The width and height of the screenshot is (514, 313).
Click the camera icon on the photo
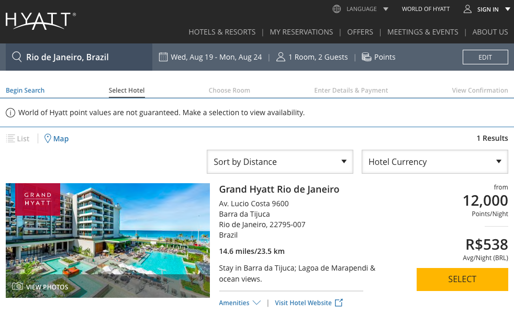click(17, 286)
